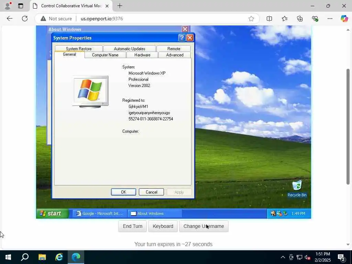Open File Explorer from taskbar
Screen dimensions: 352x264
[x=42, y=257]
